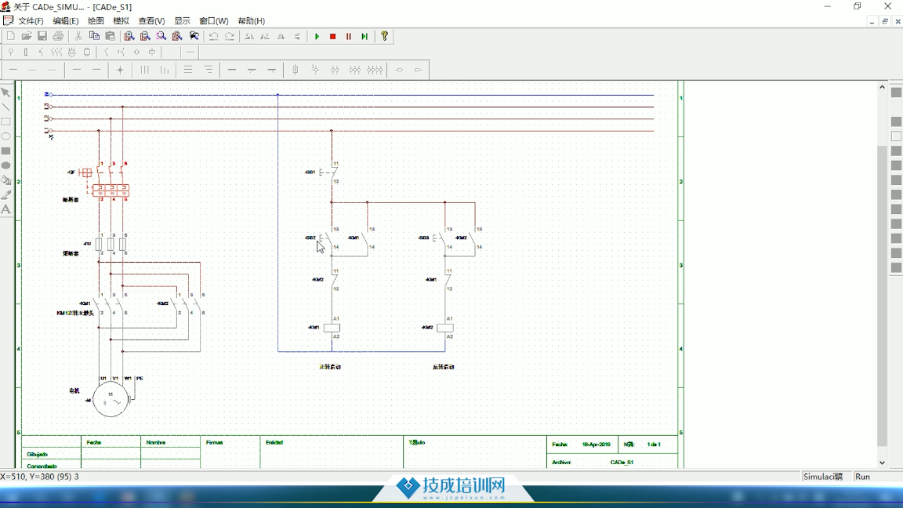Click the connection node wire icon
Image resolution: width=903 pixels, height=508 pixels.
point(120,71)
